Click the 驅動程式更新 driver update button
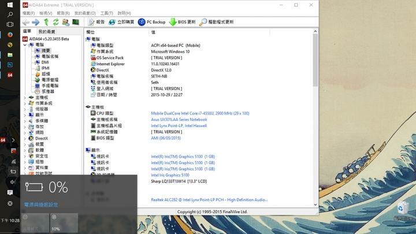 click(216, 22)
